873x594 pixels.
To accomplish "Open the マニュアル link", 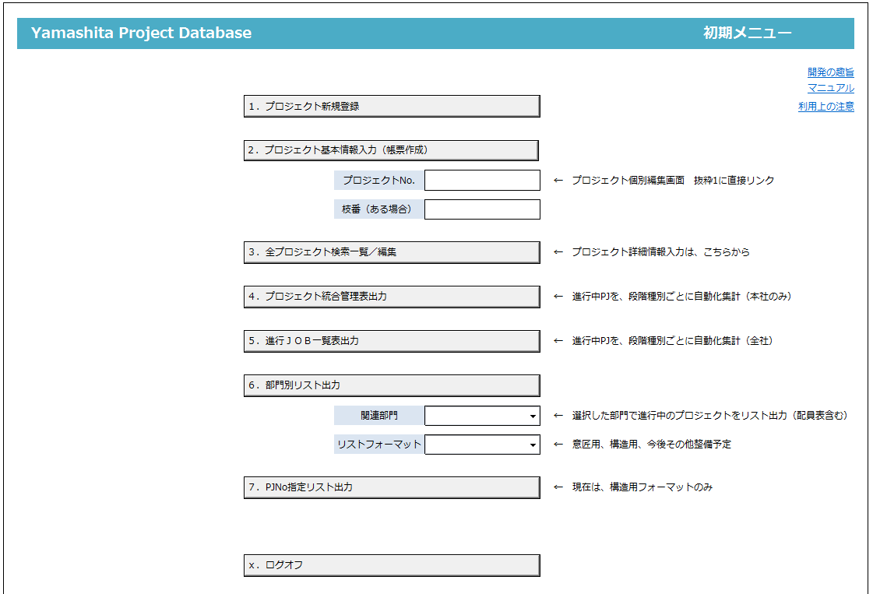I will click(831, 88).
